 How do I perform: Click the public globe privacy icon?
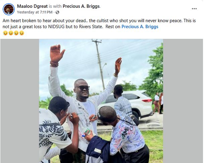57,12
